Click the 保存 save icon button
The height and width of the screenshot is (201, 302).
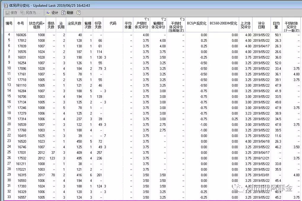click(11, 13)
